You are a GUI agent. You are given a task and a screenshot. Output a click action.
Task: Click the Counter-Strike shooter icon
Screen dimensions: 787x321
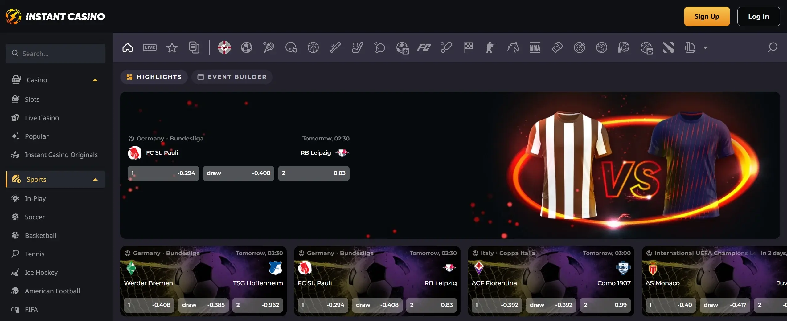point(490,48)
